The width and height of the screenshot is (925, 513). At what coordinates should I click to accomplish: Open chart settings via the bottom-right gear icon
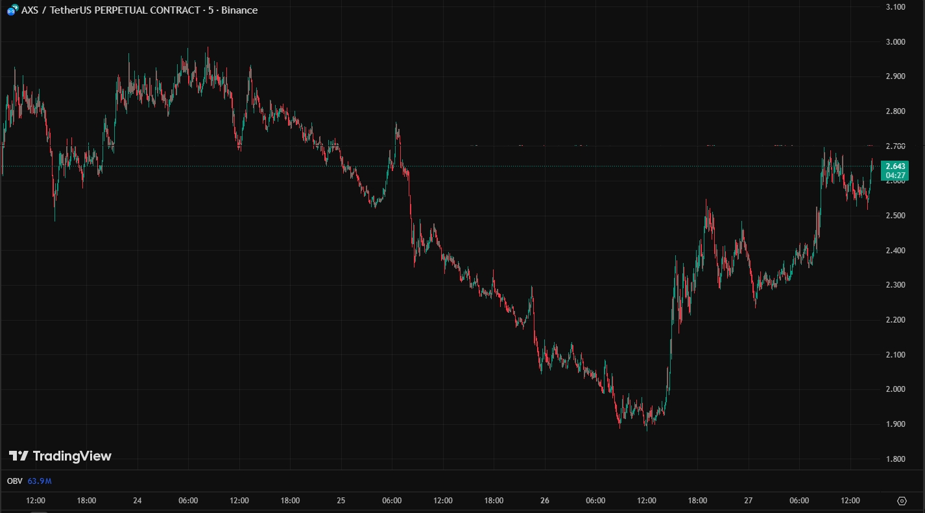902,501
